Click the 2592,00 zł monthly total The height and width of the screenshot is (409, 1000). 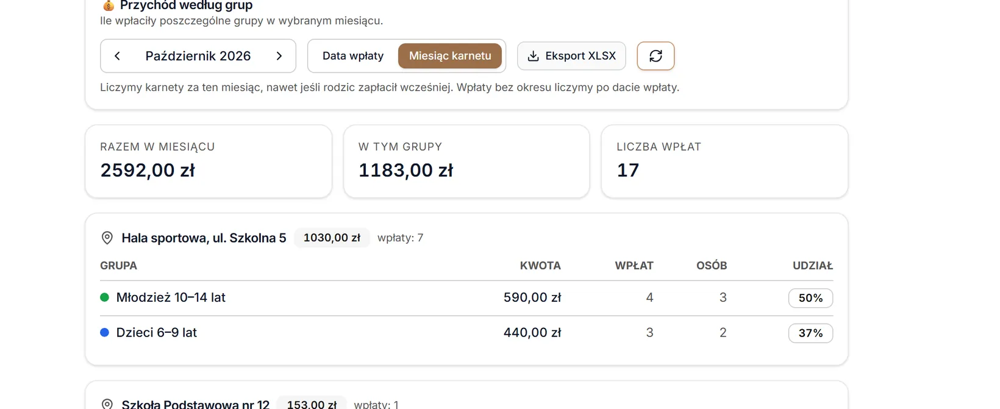148,170
